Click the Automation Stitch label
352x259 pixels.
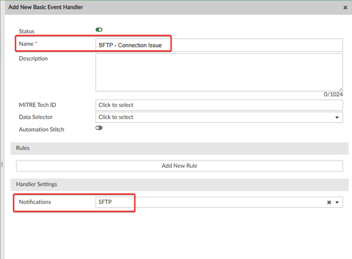pos(42,129)
